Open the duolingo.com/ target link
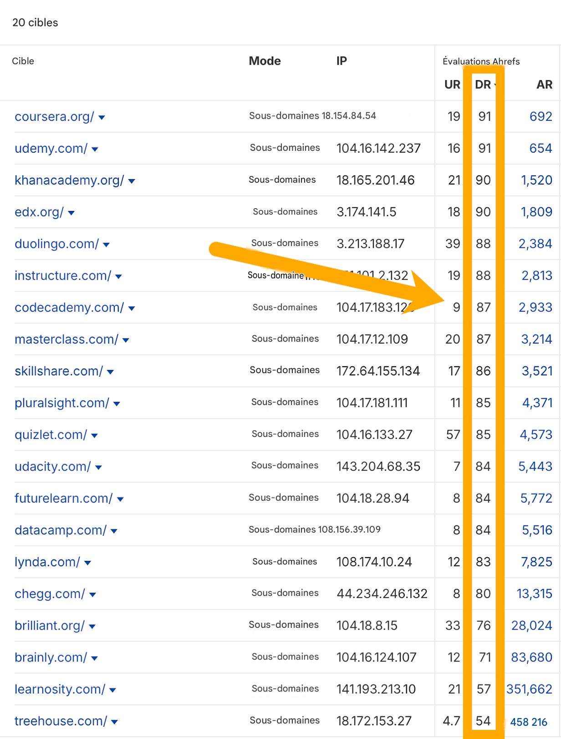 point(56,244)
